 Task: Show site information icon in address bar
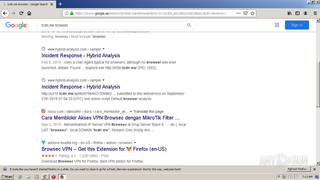[x=67, y=13]
